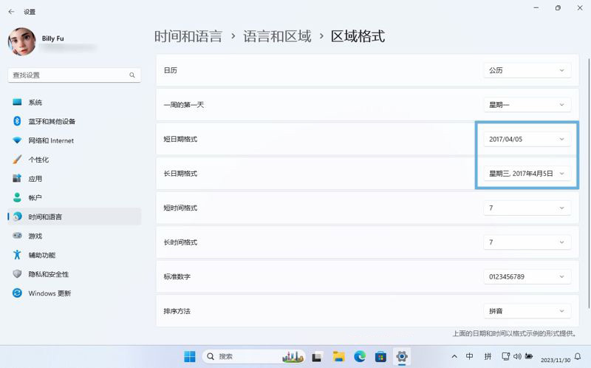The image size is (591, 368).
Task: Go to Windows 更新 in the sidebar
Action: coord(49,293)
